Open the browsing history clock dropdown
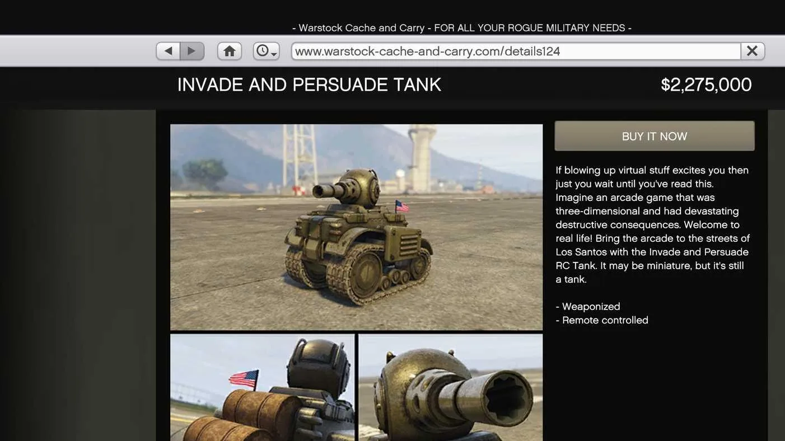785x441 pixels. (x=266, y=51)
